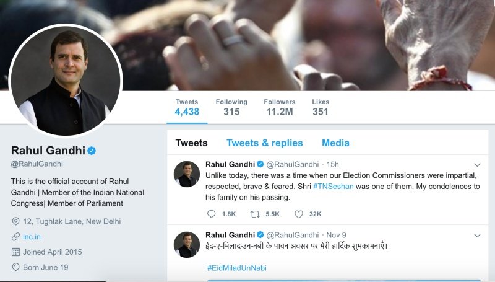Viewport: 495px width, 282px height.
Task: Click the large profile picture
Action: pyautogui.click(x=66, y=80)
